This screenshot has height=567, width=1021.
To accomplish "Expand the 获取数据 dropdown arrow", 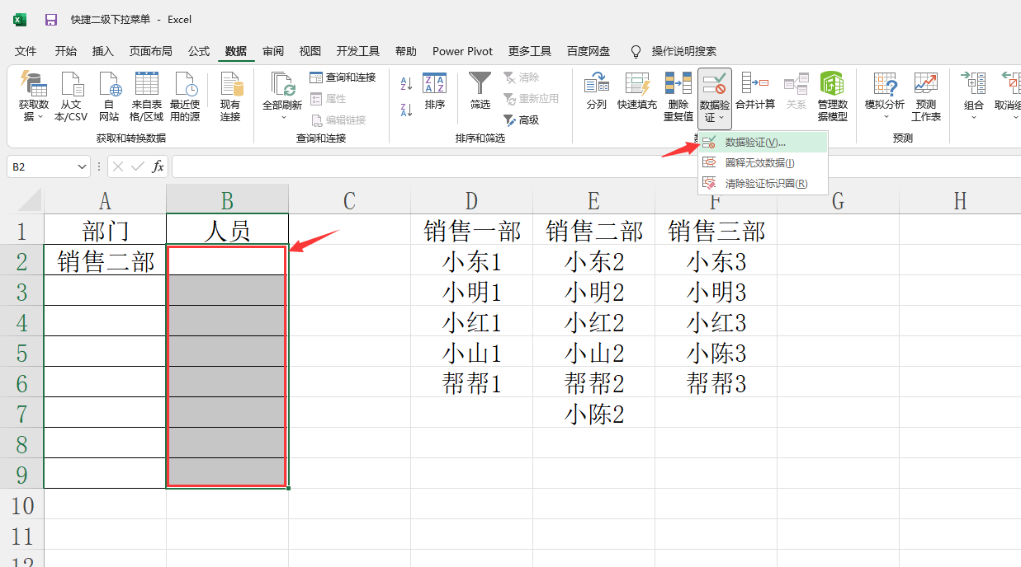I will pyautogui.click(x=40, y=118).
